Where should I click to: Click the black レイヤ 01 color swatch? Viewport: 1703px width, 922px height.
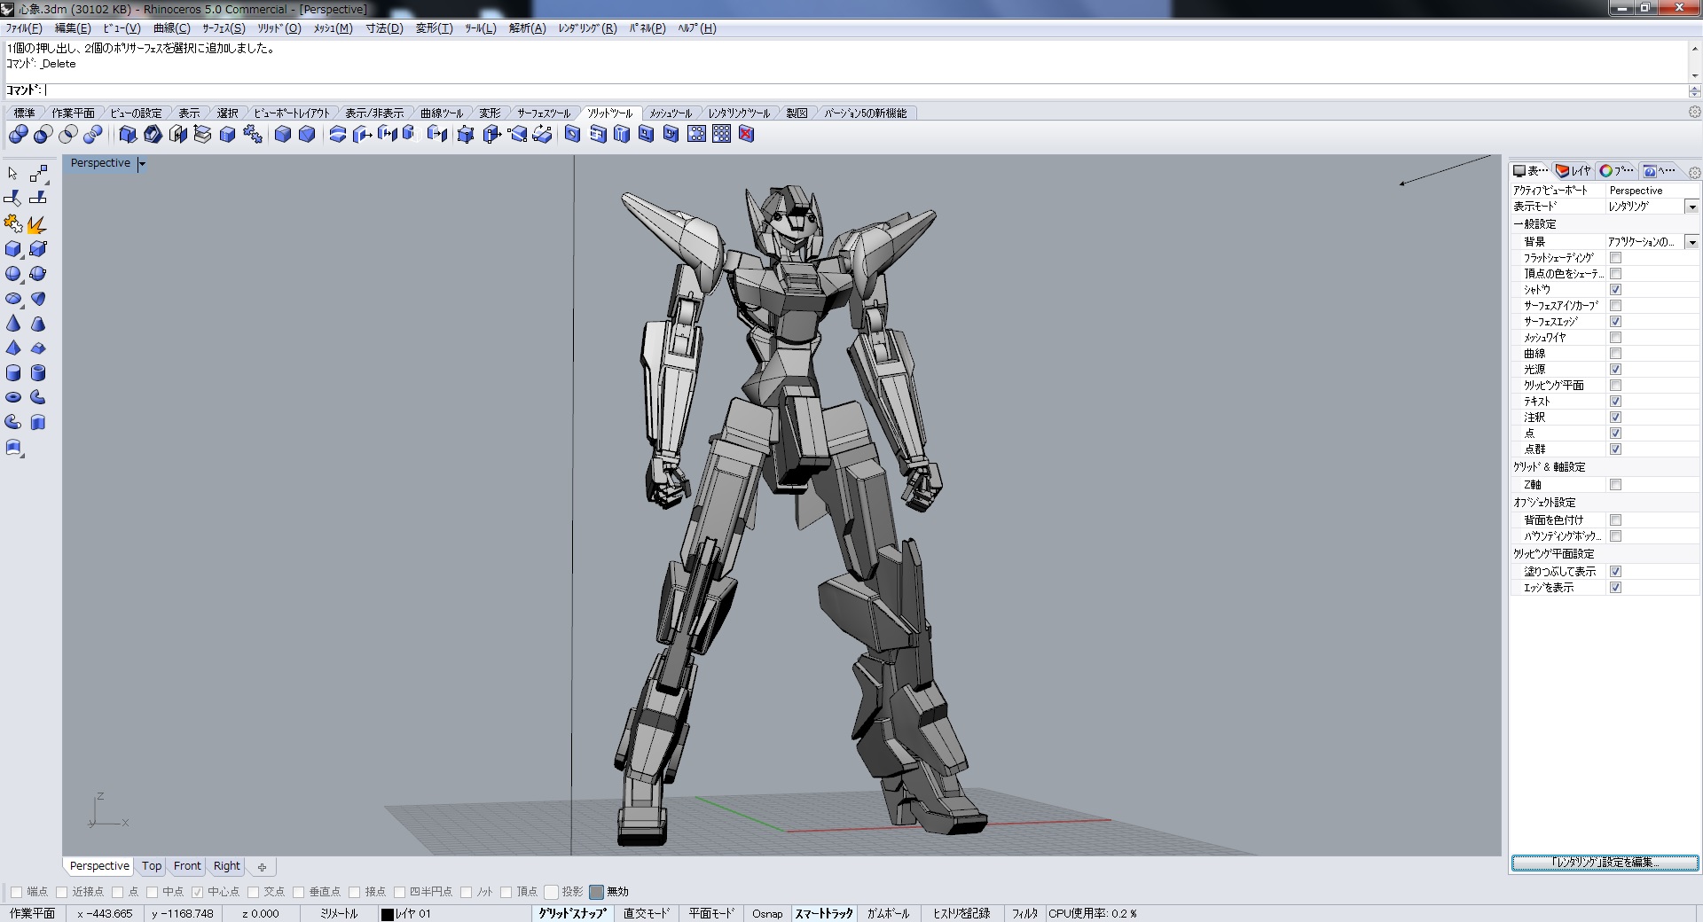click(x=387, y=914)
